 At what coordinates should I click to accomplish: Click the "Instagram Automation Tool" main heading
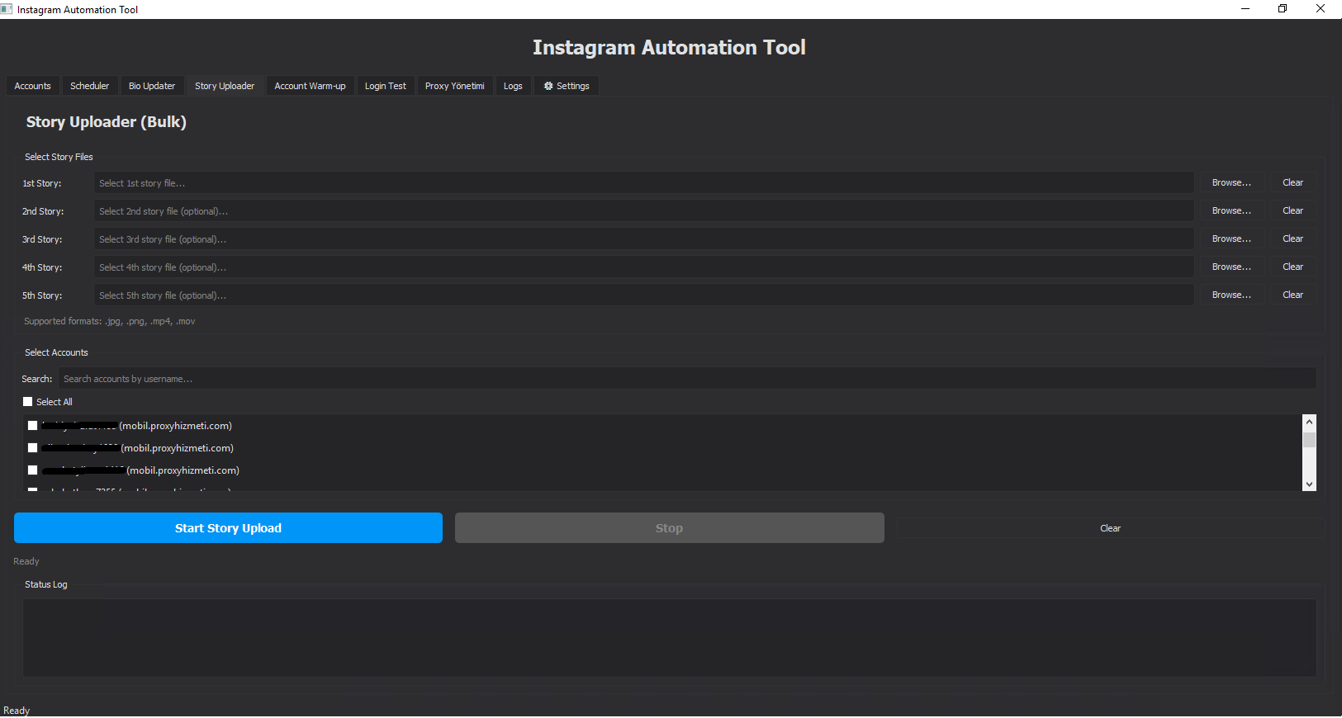[x=669, y=48]
